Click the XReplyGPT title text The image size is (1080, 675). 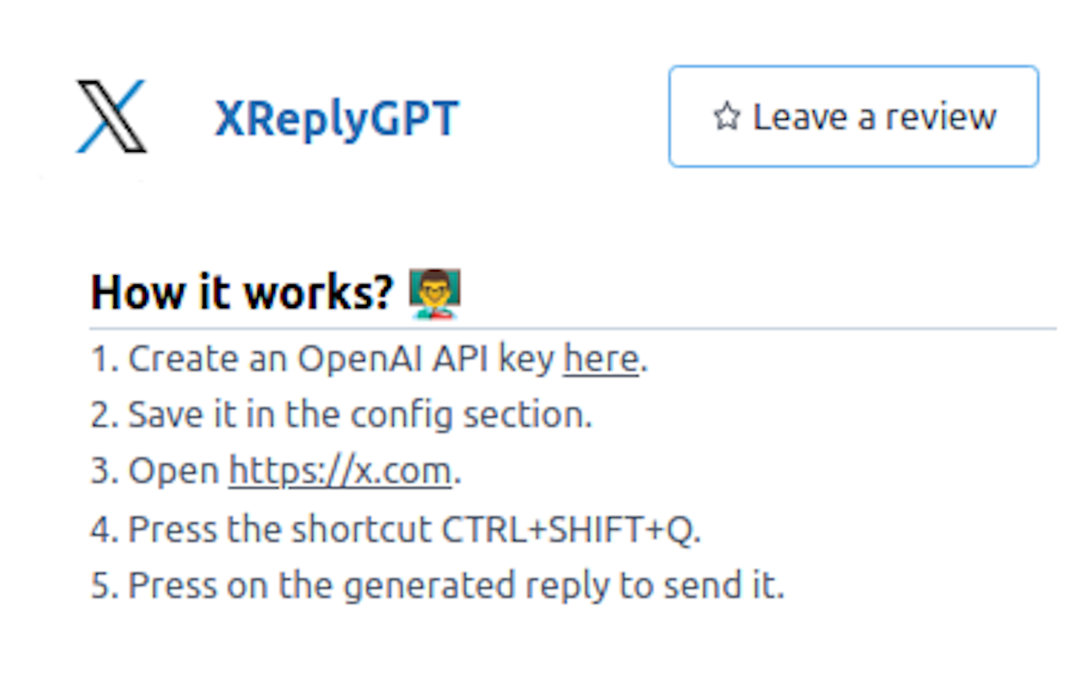tap(337, 118)
